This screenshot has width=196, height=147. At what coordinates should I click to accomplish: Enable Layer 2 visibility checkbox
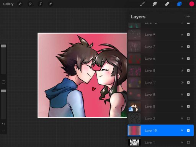tap(188, 119)
